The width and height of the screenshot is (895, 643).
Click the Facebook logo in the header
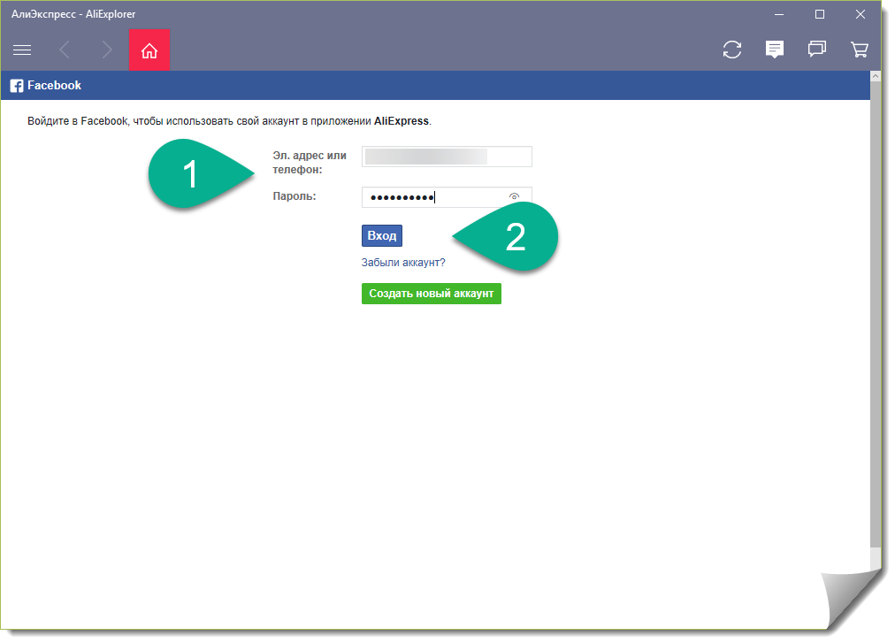click(17, 86)
